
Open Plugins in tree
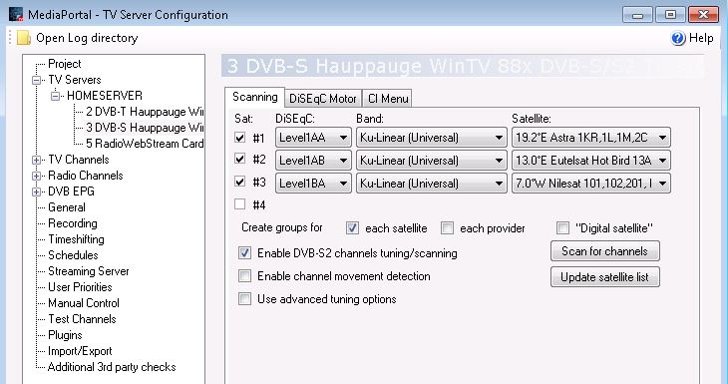tap(65, 335)
